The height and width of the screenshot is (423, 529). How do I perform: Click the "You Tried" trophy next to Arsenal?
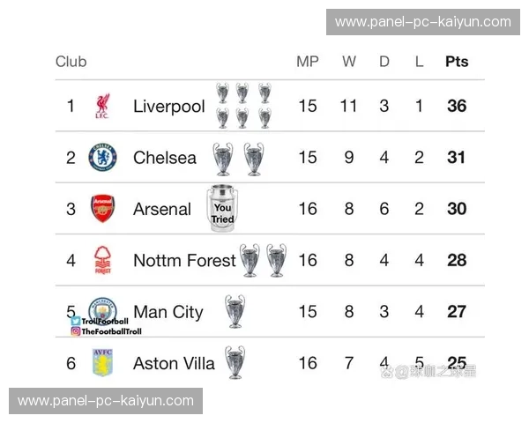pos(222,209)
